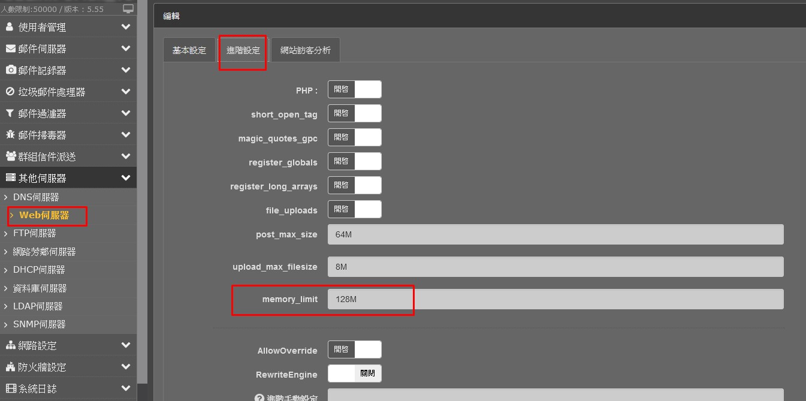The height and width of the screenshot is (401, 806).
Task: Expand the 防火牆設定 section arrow
Action: 125,367
